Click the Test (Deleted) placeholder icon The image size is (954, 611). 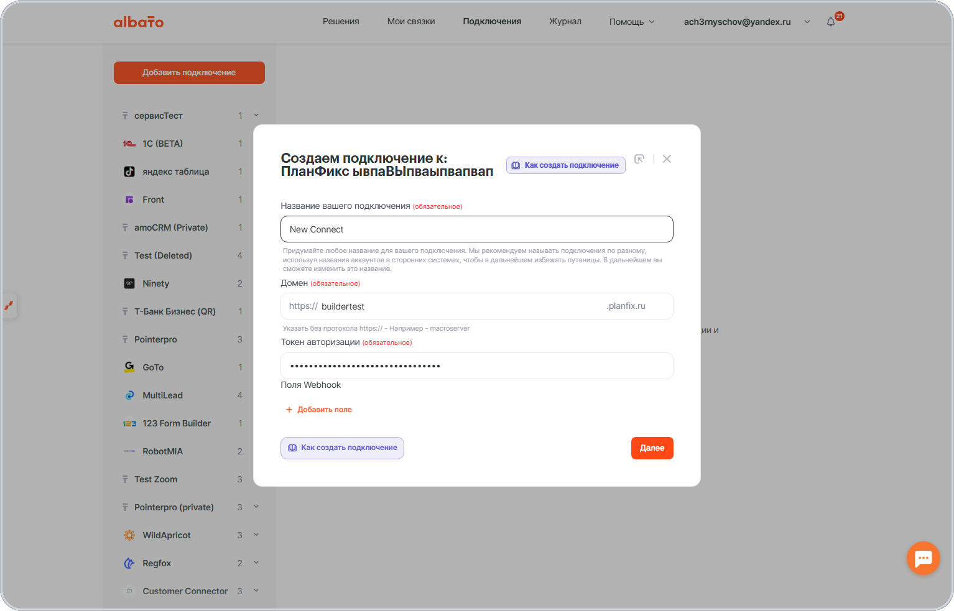pyautogui.click(x=125, y=255)
